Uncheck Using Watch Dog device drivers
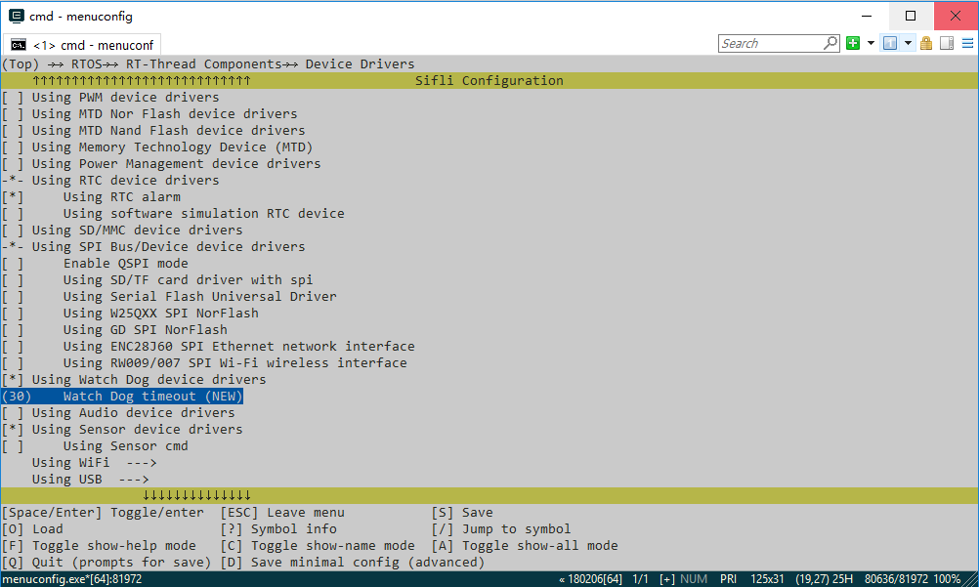Image resolution: width=979 pixels, height=587 pixels. click(13, 380)
